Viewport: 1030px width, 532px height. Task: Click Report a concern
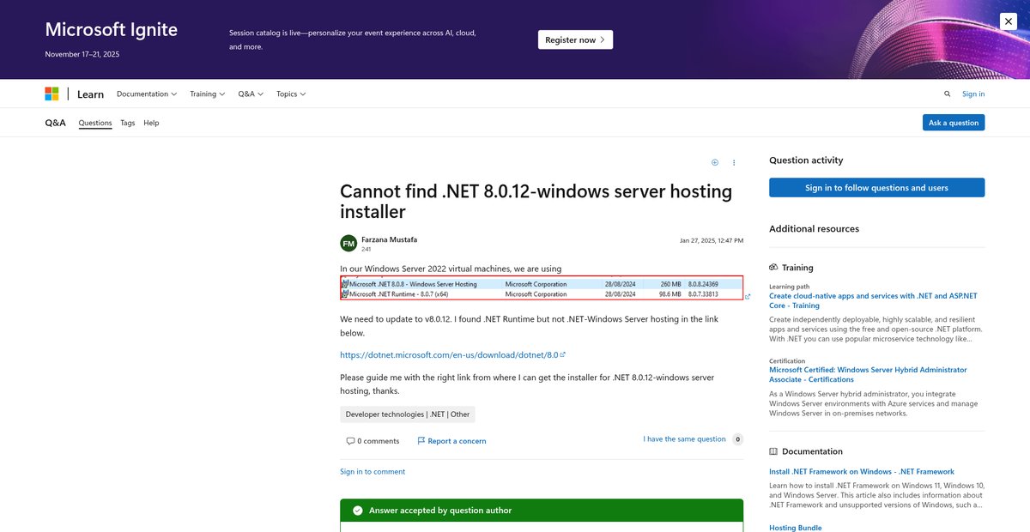click(x=451, y=441)
